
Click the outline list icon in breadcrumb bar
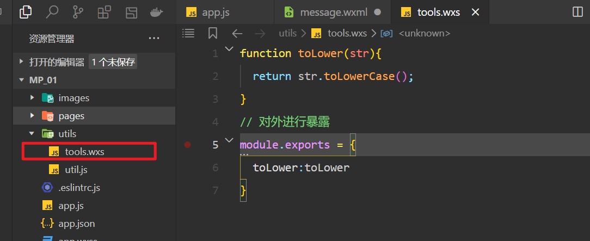coord(188,33)
